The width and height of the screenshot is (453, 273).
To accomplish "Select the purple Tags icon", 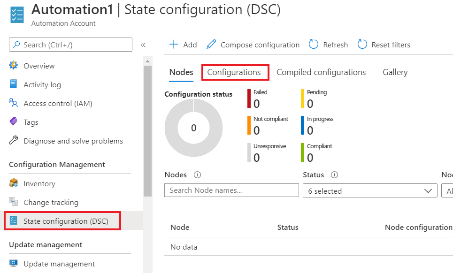I will click(14, 122).
